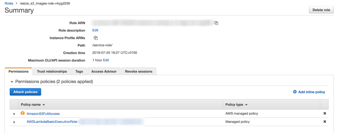Viewport: 338px width, 133px height.
Task: Open the Access Advisor tab
Action: tap(104, 72)
